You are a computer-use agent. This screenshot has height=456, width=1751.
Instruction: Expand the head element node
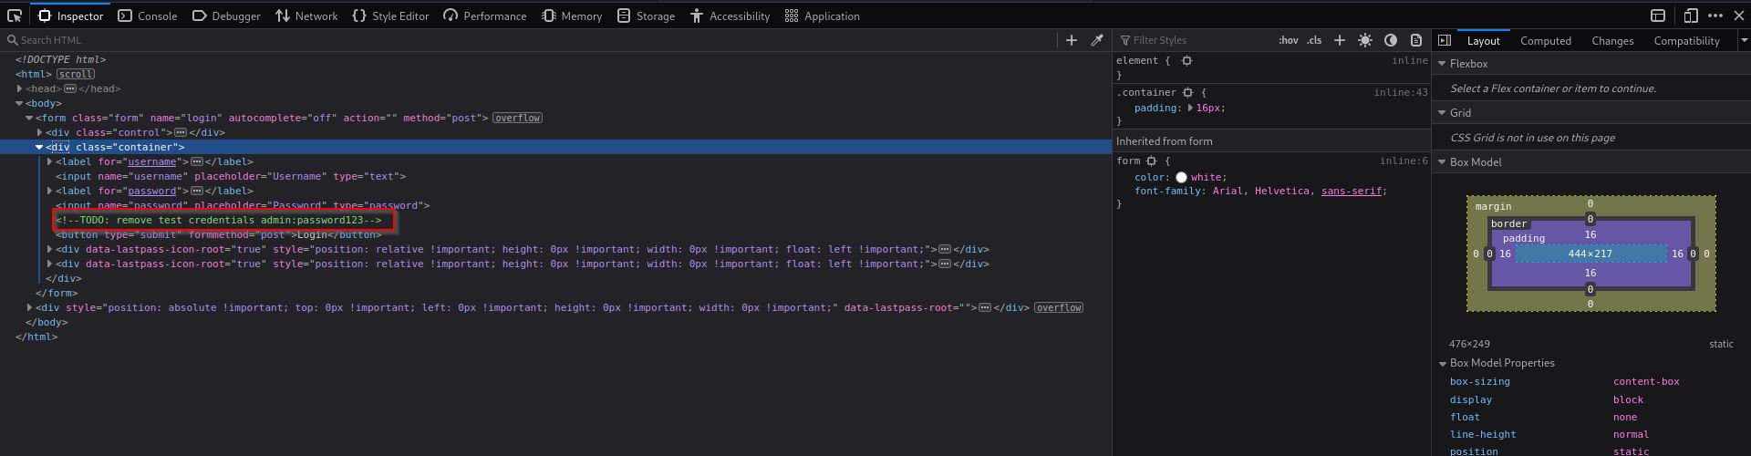tap(19, 88)
